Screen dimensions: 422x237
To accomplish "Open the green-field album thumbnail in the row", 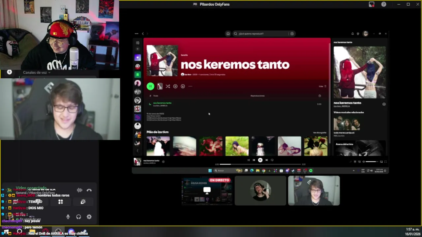I will point(237,146).
